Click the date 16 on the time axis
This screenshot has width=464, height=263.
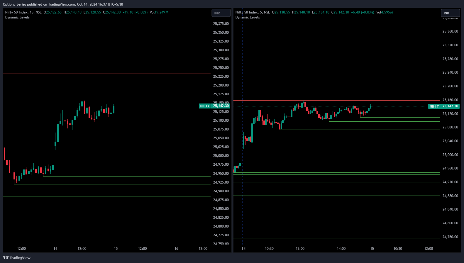[176, 249]
